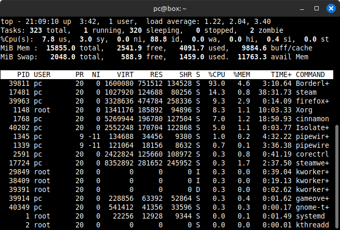Image resolution: width=340 pixels, height=230 pixels.
Task: Click the RES column header
Action: point(156,74)
